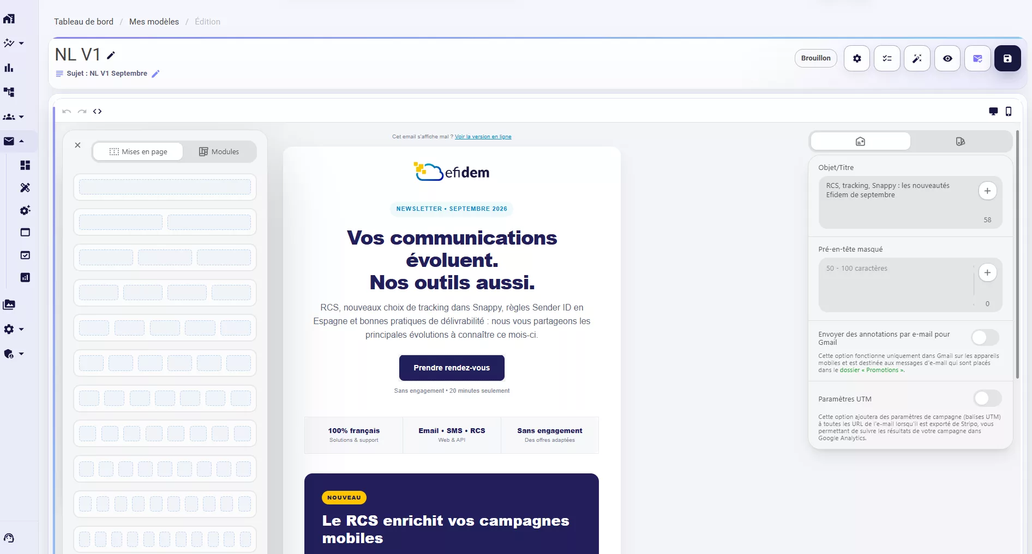Open the checked calendar sidebar icon

click(x=25, y=255)
